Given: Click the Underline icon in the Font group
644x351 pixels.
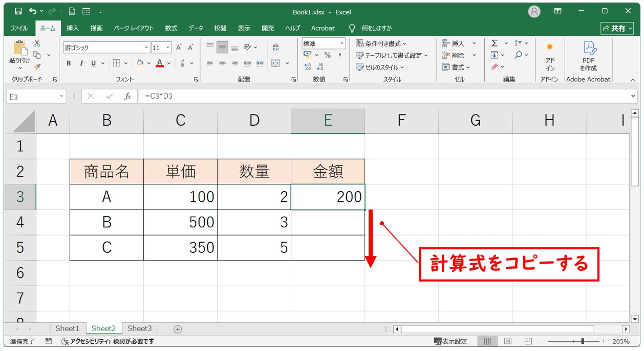Looking at the screenshot, I should pos(93,63).
